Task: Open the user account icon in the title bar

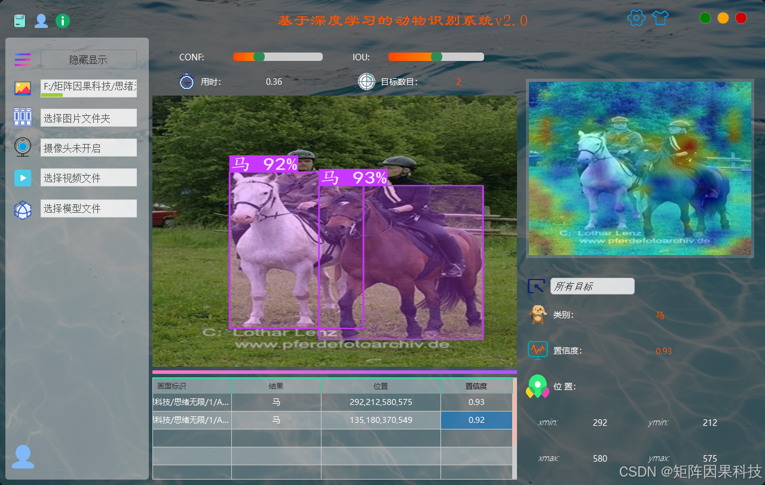Action: (41, 21)
